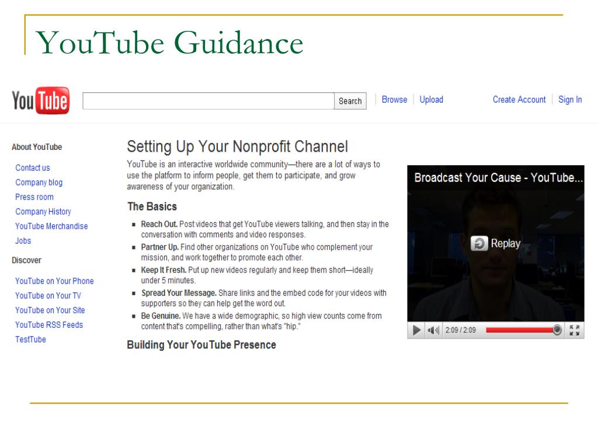Click the 'Spread Your Message.' bullet text

coord(179,293)
